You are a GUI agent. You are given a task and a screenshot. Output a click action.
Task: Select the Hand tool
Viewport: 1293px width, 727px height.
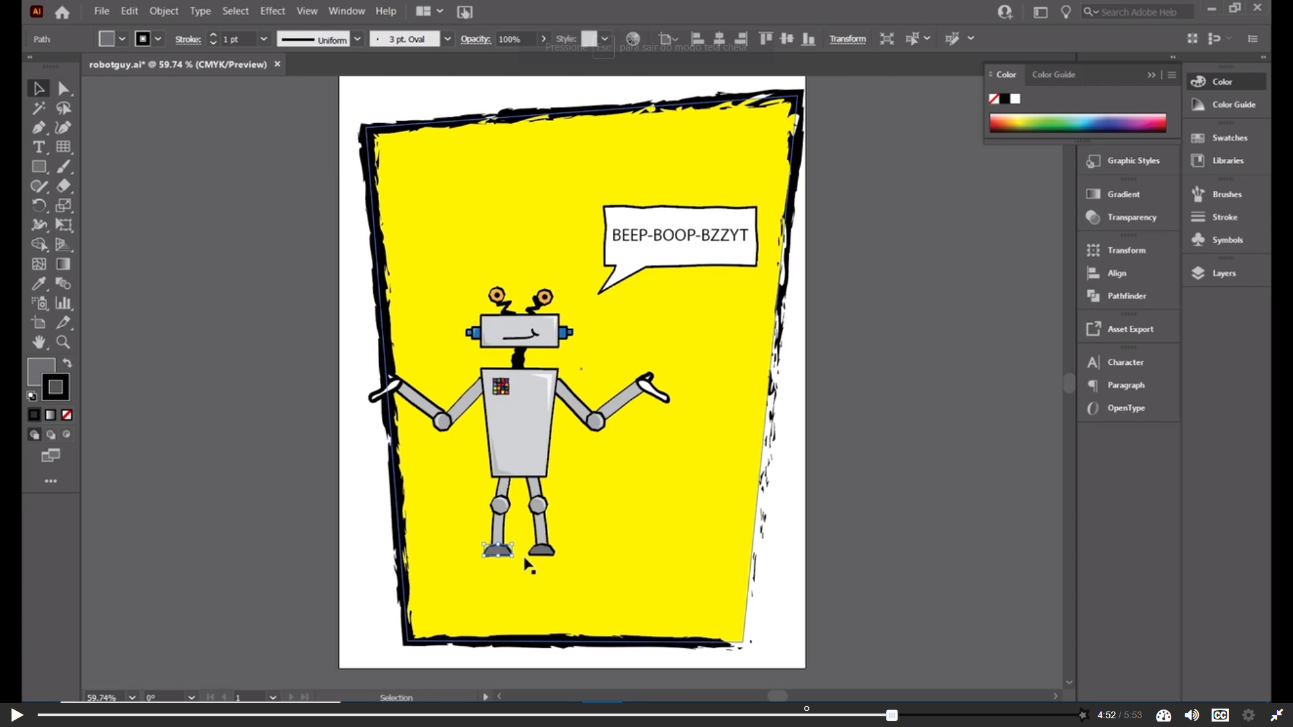38,342
